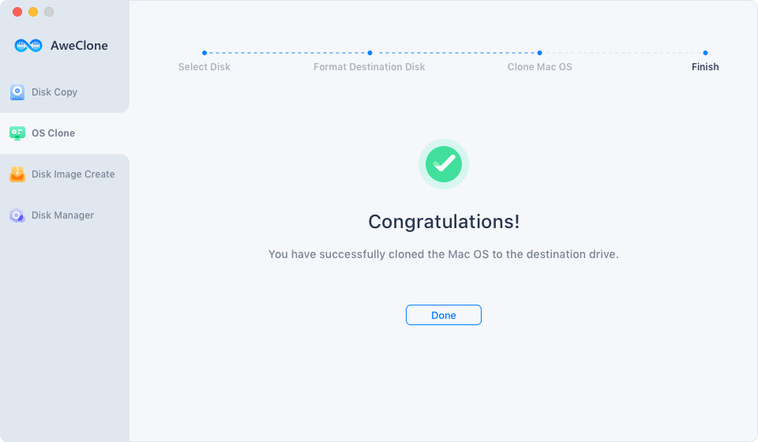This screenshot has width=758, height=442.
Task: Open the Disk Image Create orange icon
Action: pyautogui.click(x=17, y=174)
